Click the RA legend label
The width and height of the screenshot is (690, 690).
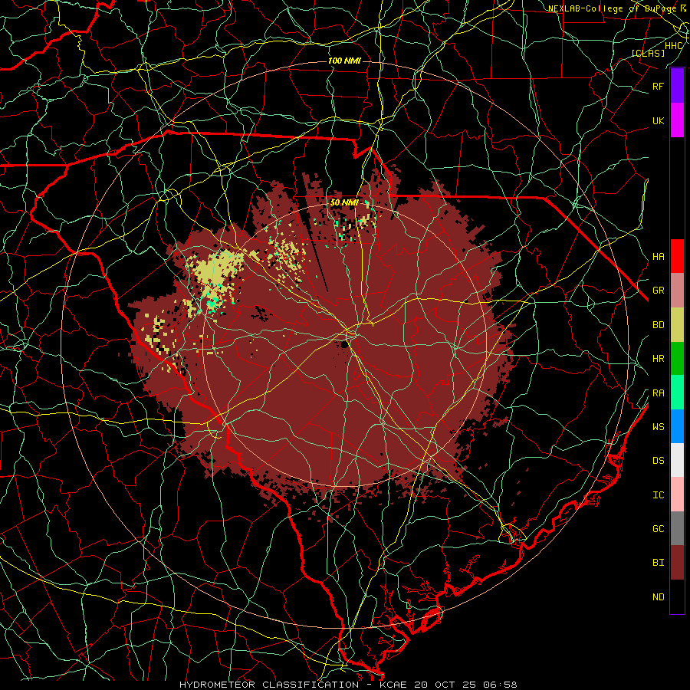click(658, 393)
